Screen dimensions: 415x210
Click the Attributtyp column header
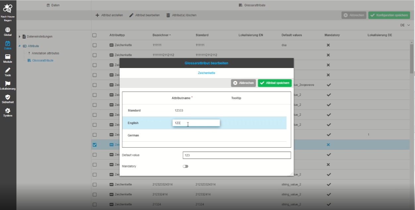(117, 35)
